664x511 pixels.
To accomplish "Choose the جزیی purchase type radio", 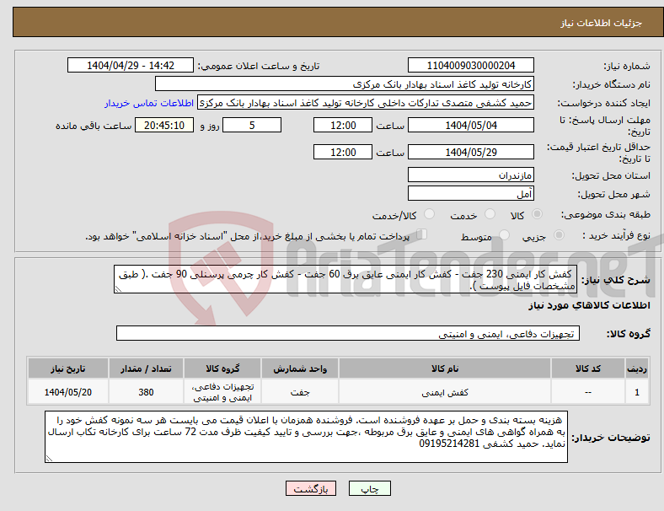I will [x=559, y=235].
